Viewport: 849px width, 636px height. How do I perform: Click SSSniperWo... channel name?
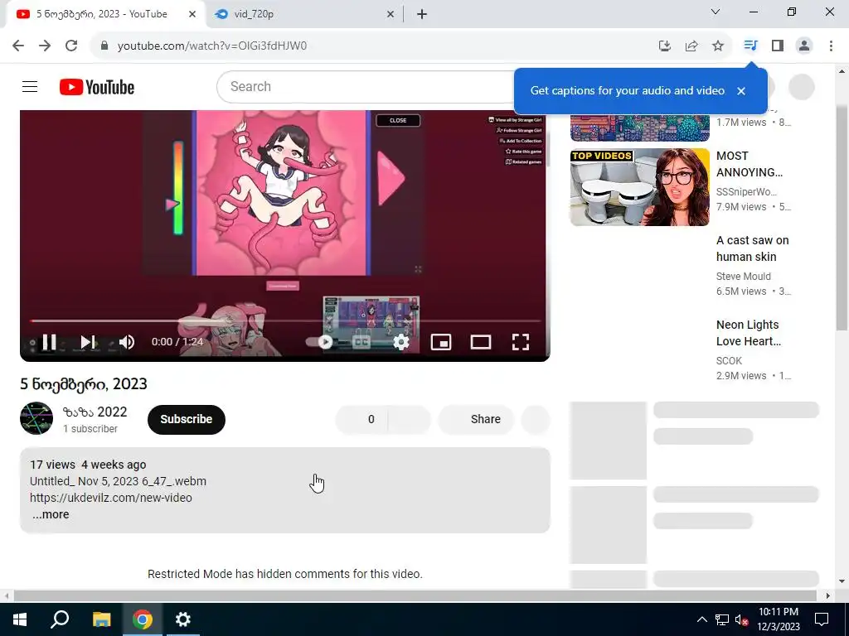(x=747, y=192)
